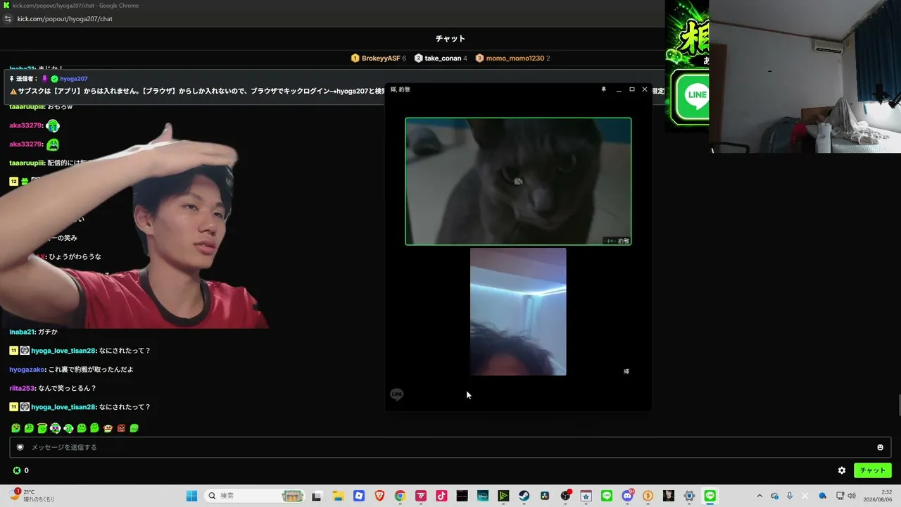Viewport: 901px width, 507px height.
Task: Open the Task View taskbar button
Action: pos(317,496)
